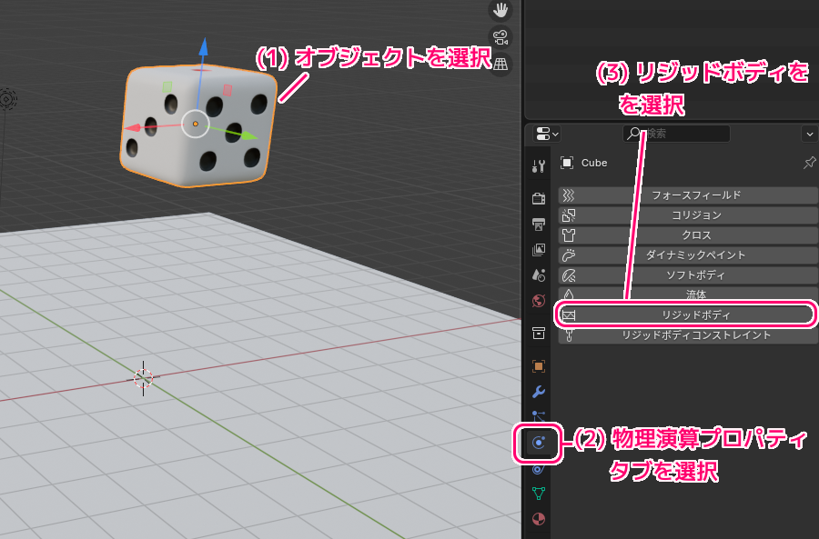Open the Physics properties tab icon
819x539 pixels.
[538, 442]
